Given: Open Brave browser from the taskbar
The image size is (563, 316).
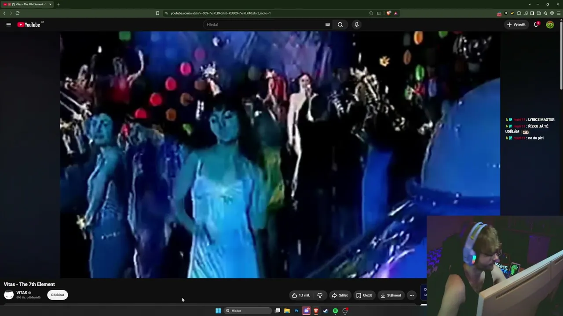Looking at the screenshot, I should [316, 311].
